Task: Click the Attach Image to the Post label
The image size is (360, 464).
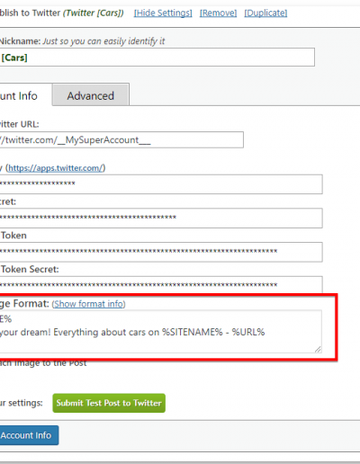Action: pyautogui.click(x=43, y=363)
